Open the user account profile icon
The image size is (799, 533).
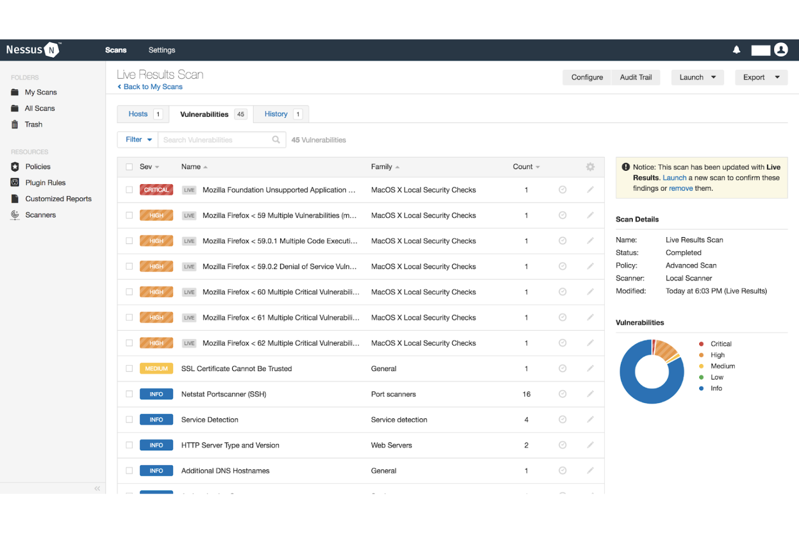click(781, 50)
